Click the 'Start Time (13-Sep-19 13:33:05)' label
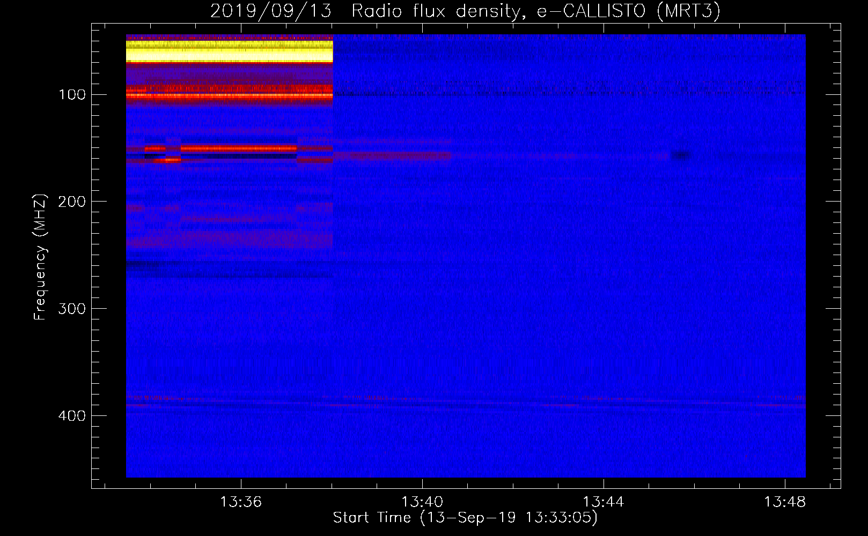 pyautogui.click(x=465, y=518)
